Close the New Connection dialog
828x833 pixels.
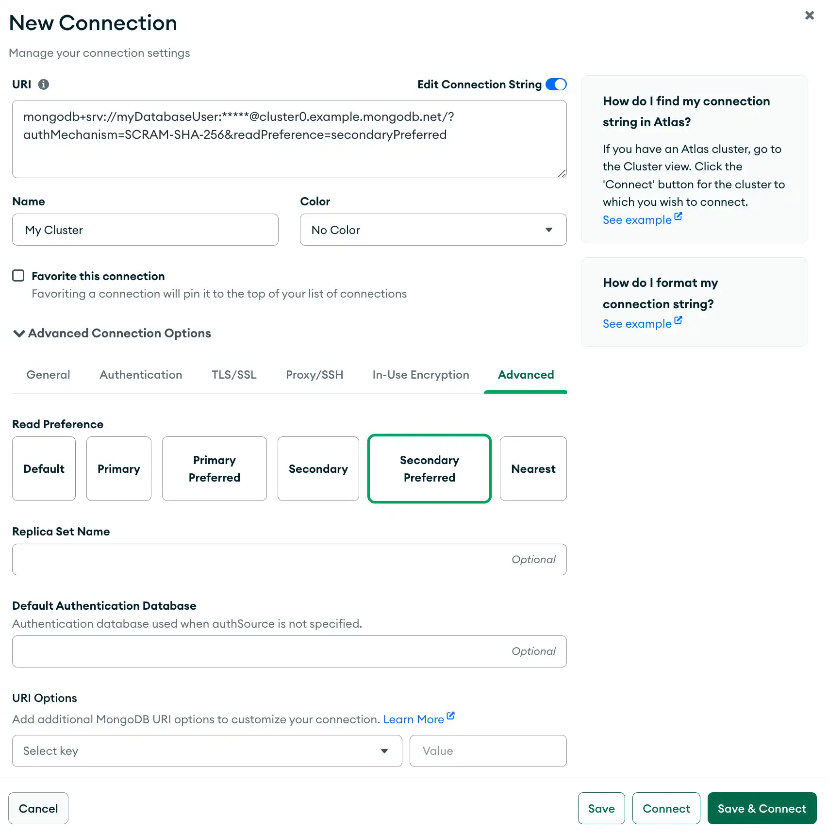click(x=809, y=15)
